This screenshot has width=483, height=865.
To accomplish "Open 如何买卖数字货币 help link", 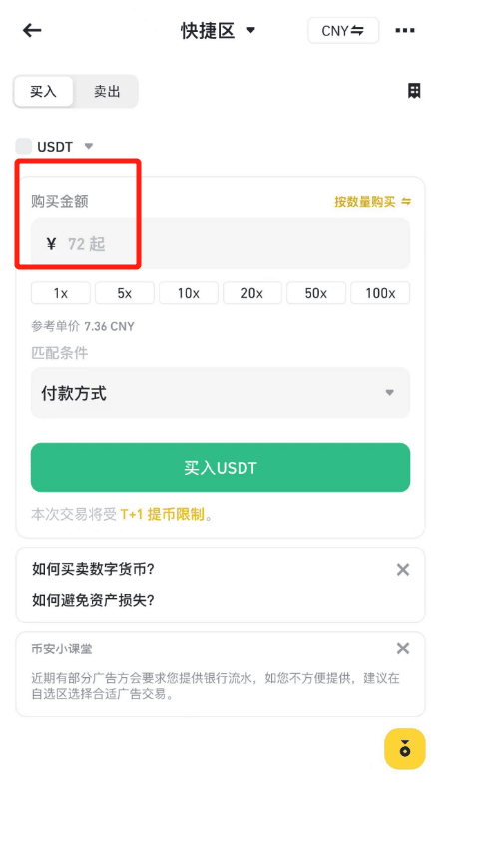I will pos(93,569).
